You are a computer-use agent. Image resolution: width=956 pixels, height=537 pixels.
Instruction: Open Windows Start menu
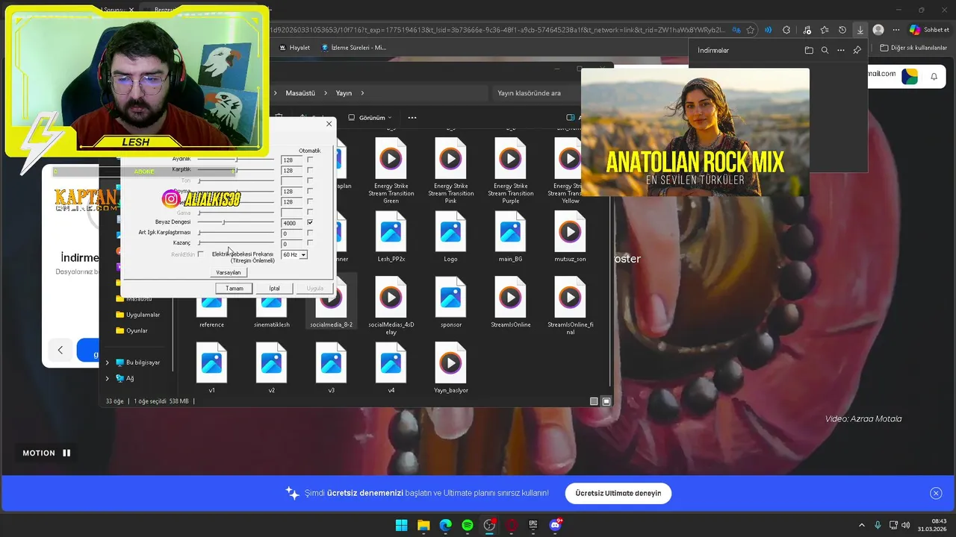[401, 525]
